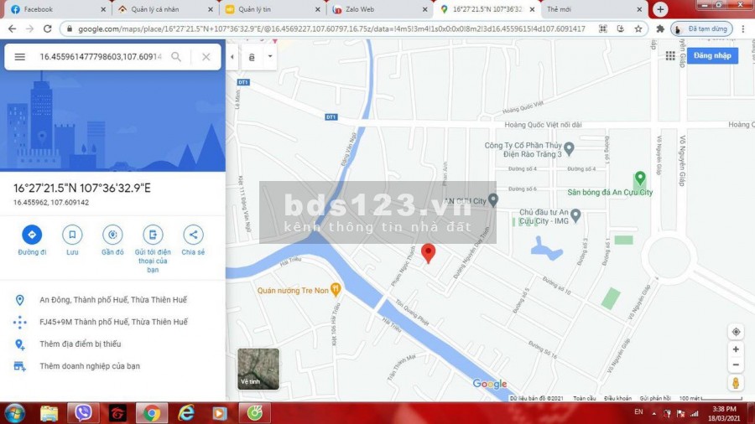The height and width of the screenshot is (424, 755).
Task: Zoom out with the minus button
Action: pos(736,365)
